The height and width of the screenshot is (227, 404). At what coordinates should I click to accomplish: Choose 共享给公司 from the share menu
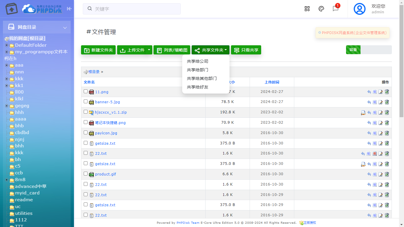coord(198,61)
